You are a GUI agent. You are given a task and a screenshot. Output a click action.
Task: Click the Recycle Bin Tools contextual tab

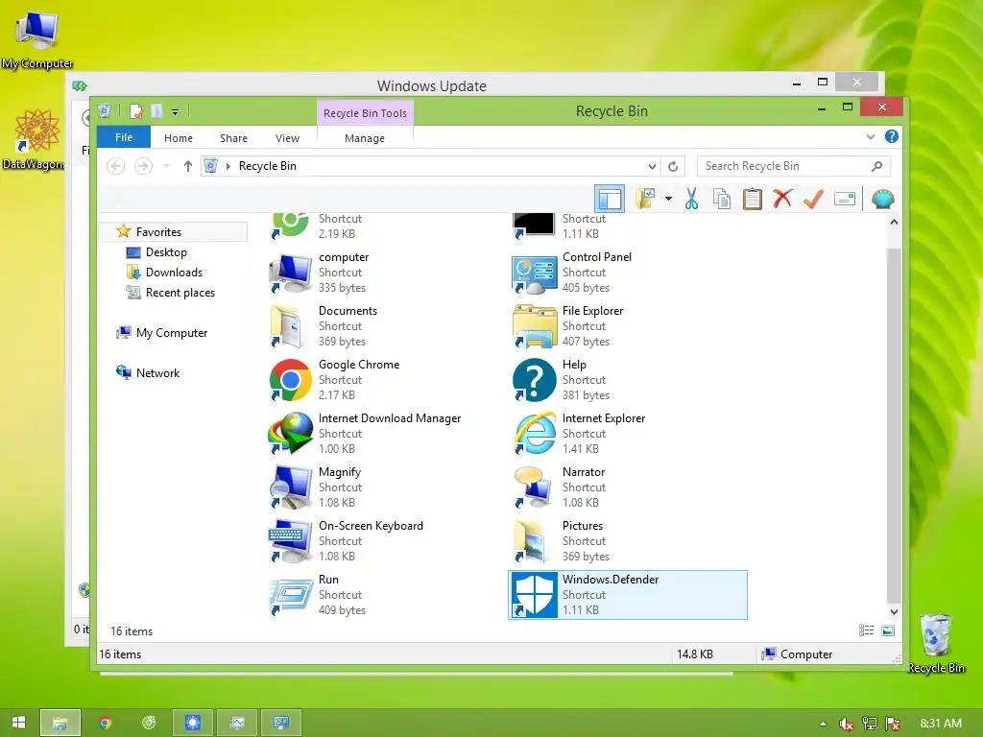(365, 113)
